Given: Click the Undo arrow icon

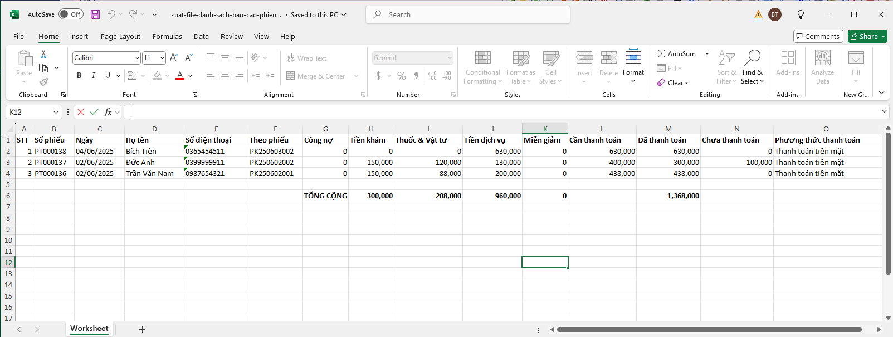Looking at the screenshot, I should 111,14.
